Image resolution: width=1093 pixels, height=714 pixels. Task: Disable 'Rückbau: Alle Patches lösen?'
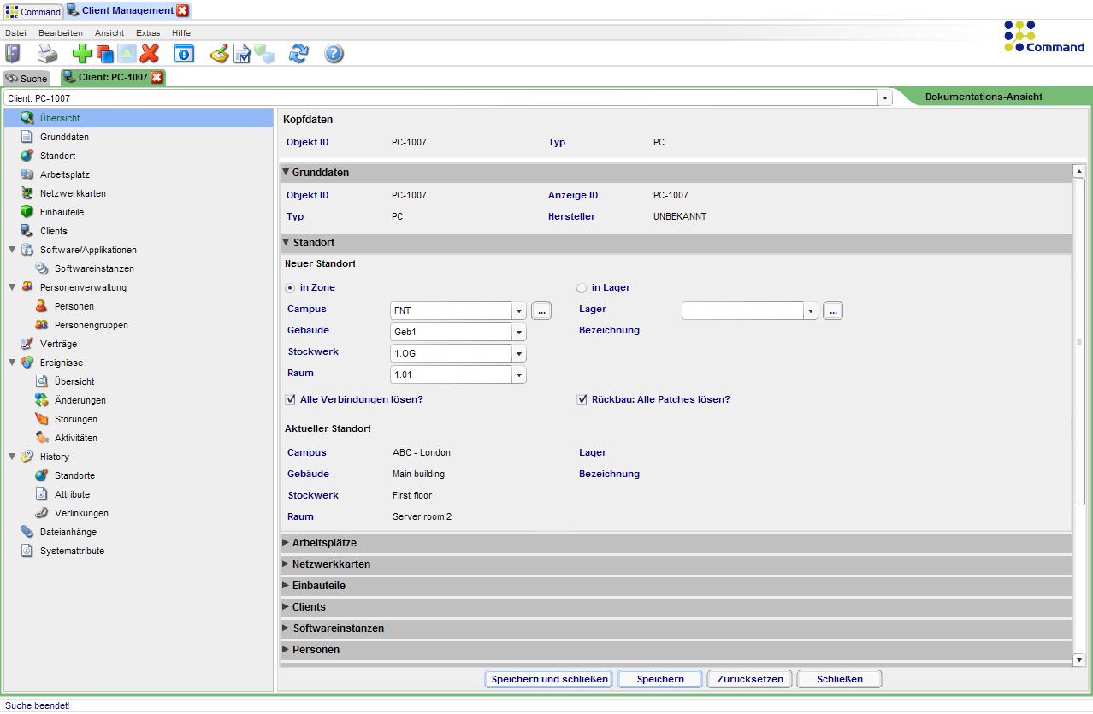coord(582,399)
